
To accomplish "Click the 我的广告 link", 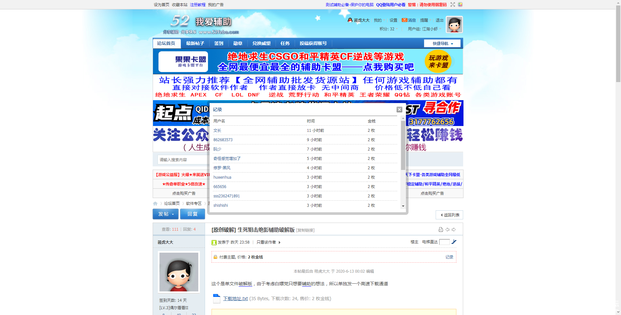I will [x=216, y=5].
